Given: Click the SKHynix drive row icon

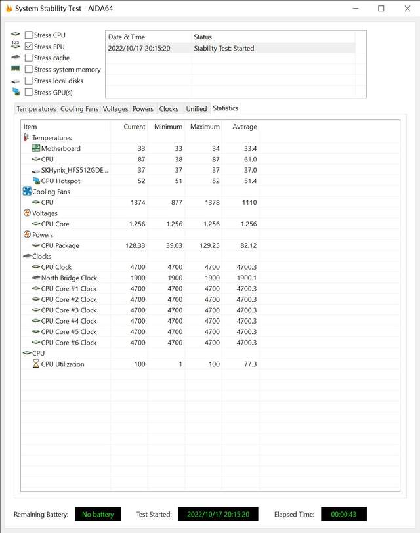Looking at the screenshot, I should (35, 171).
